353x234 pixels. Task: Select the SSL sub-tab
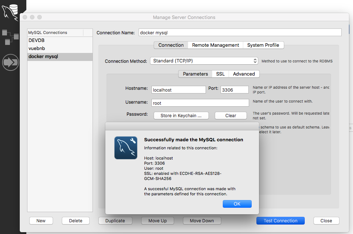click(221, 74)
